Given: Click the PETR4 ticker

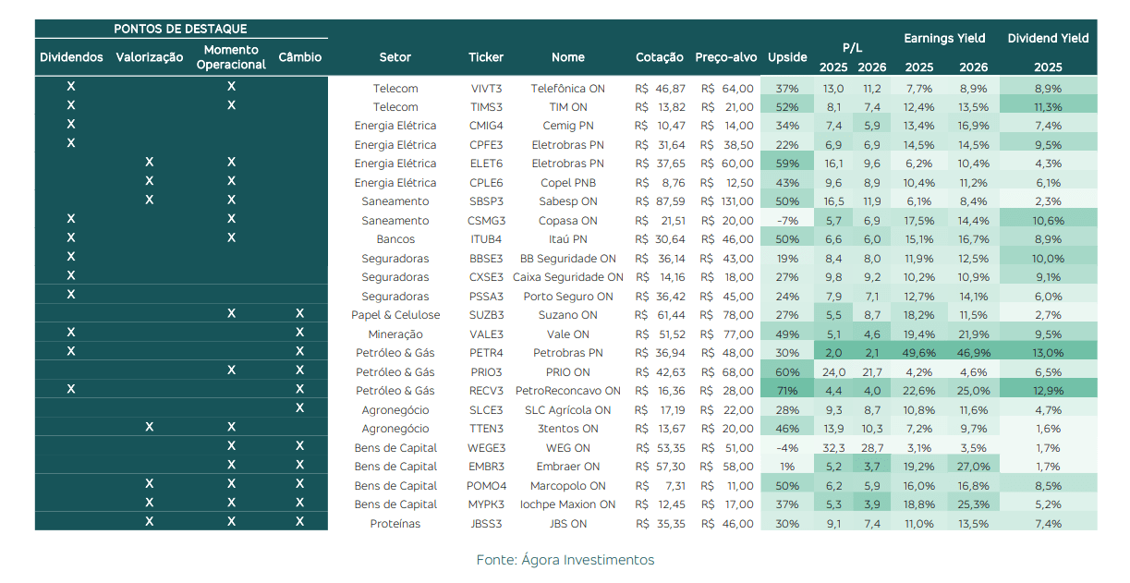Looking at the screenshot, I should point(485,353).
